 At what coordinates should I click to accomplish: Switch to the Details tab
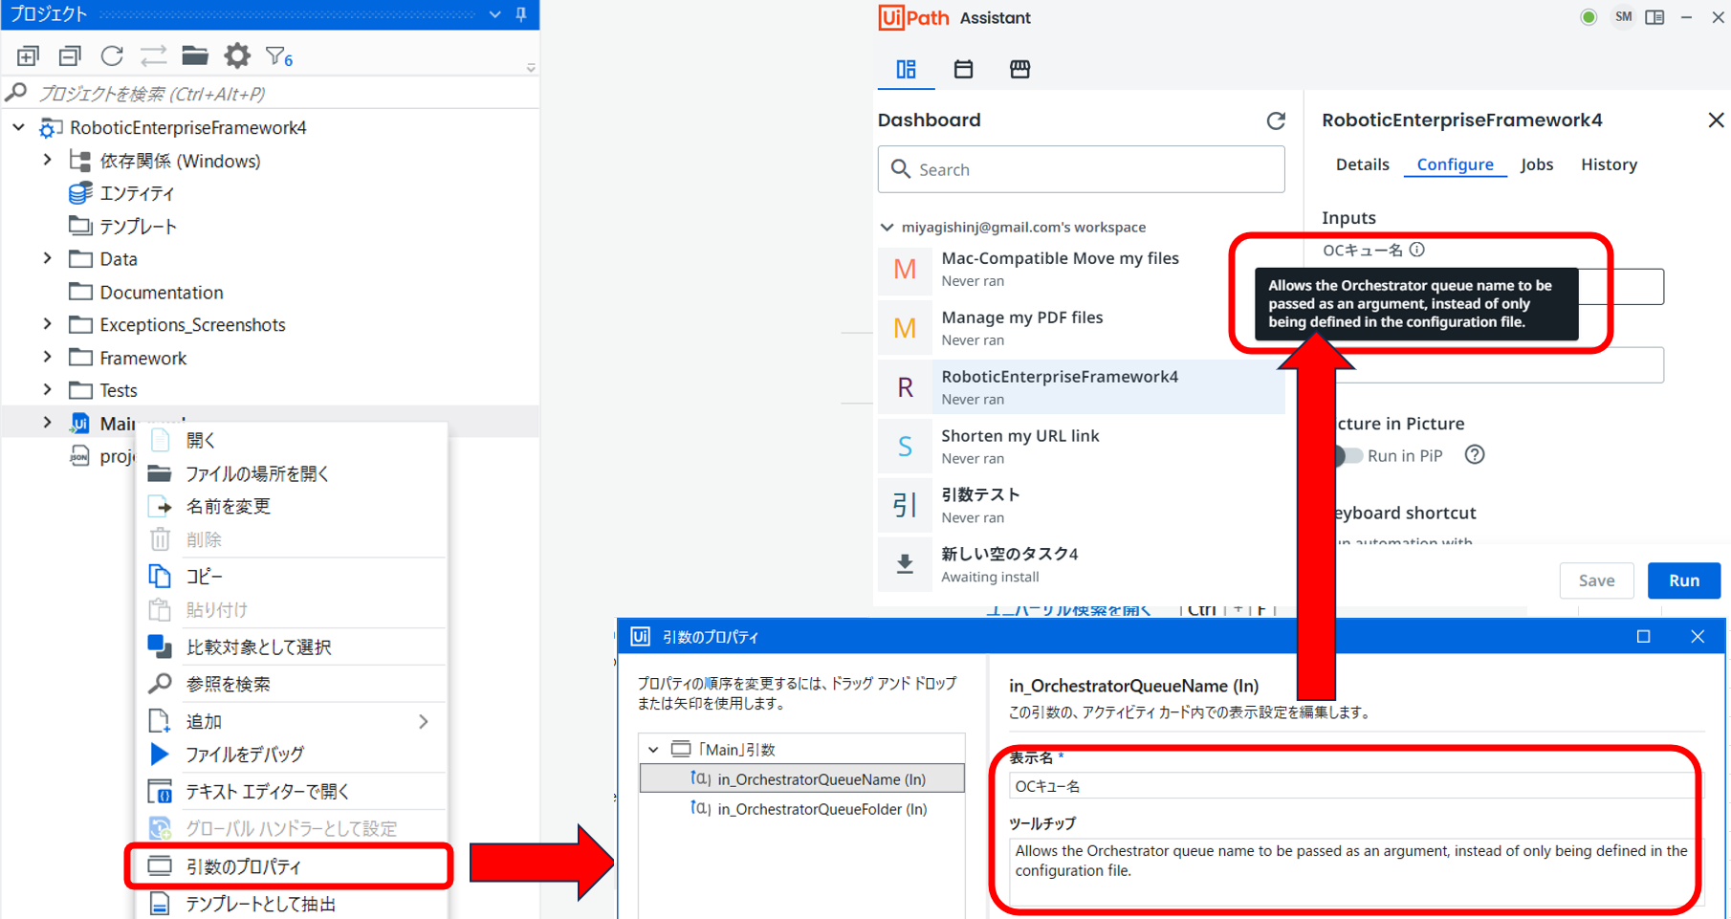click(x=1362, y=164)
